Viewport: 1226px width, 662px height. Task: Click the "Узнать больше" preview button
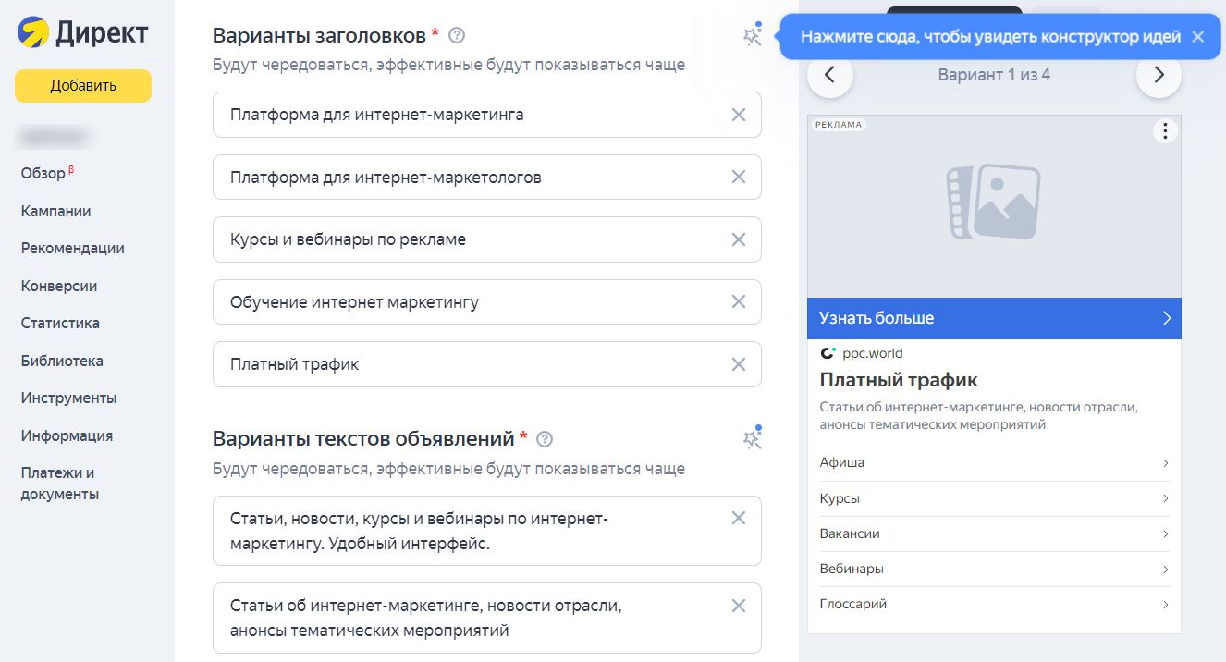click(994, 318)
